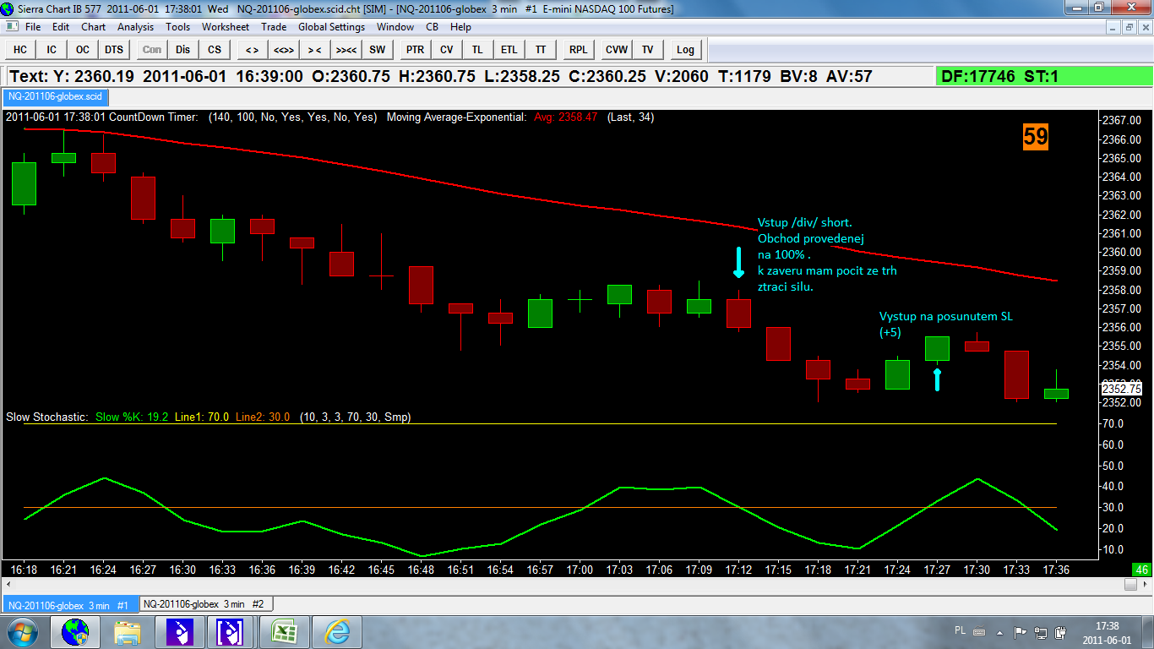Click the orange 59 countdown timer box
The width and height of the screenshot is (1154, 649).
click(1036, 136)
